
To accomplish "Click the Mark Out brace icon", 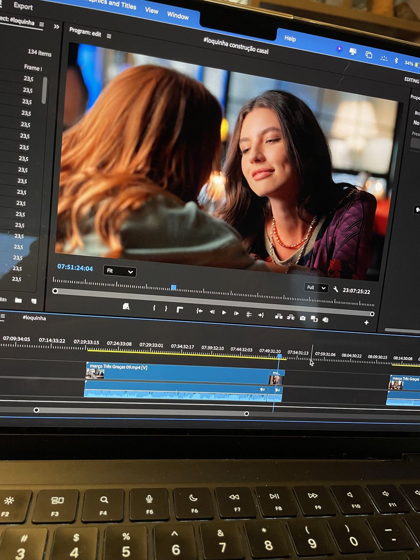I will (x=166, y=309).
